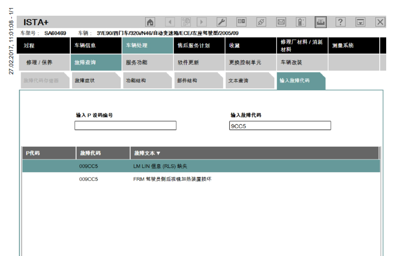Open help with the question mark icon
Screen dimensions: 396x256
tap(341, 22)
